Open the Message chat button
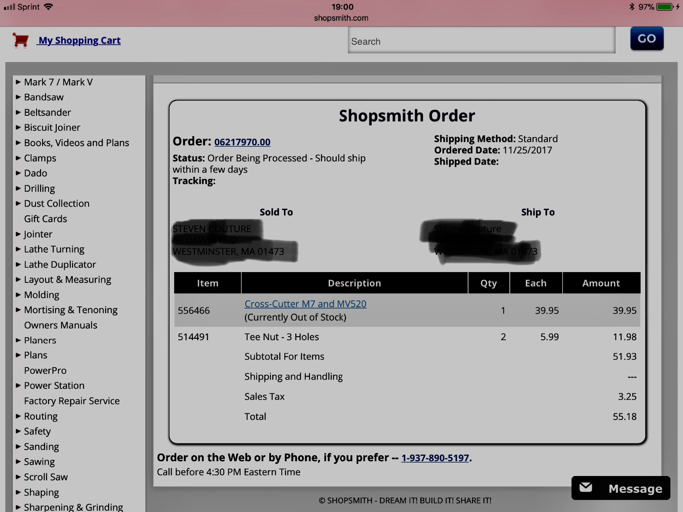Image resolution: width=683 pixels, height=512 pixels. [620, 488]
